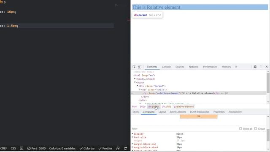Screen dimensions: 270x152
Task: Activate the DevTools inspect element picker
Action: 134,67
